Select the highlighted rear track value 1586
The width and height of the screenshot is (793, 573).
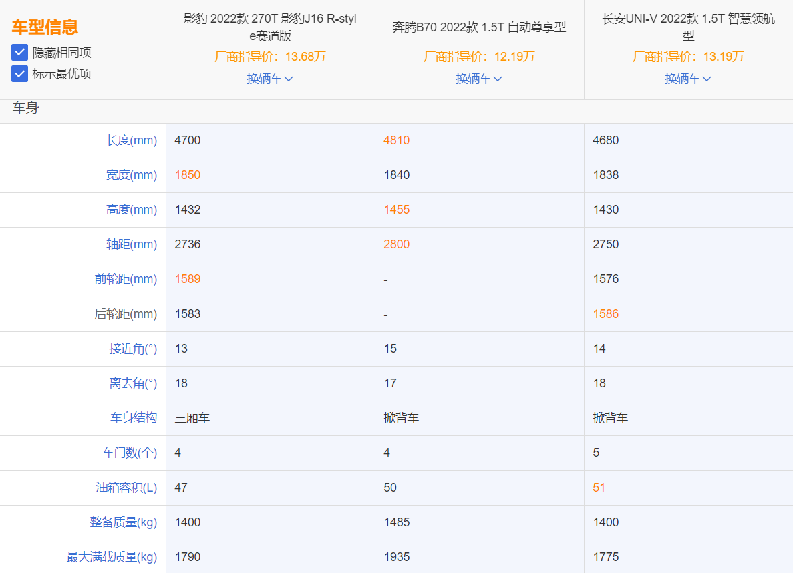pyautogui.click(x=606, y=314)
